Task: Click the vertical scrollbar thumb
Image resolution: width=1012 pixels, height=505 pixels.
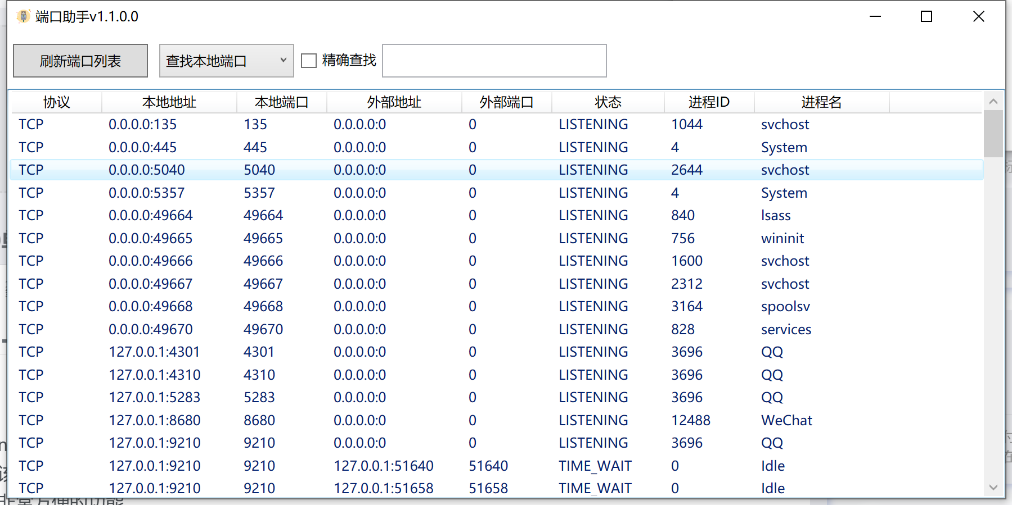Action: pos(993,134)
